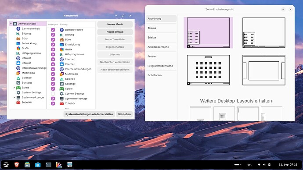This screenshot has height=170, width=303.
Task: Uncheck the Science show checkbox
Action: tap(53, 79)
